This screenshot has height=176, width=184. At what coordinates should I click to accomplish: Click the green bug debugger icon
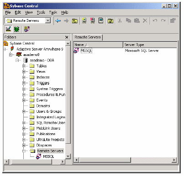coord(16,29)
